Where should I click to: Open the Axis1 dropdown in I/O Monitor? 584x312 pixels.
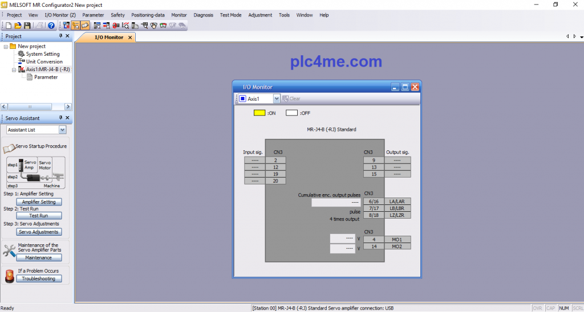[277, 98]
